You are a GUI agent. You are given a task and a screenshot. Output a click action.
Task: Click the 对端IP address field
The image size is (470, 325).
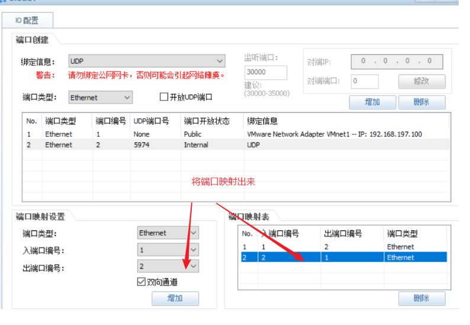pos(397,61)
